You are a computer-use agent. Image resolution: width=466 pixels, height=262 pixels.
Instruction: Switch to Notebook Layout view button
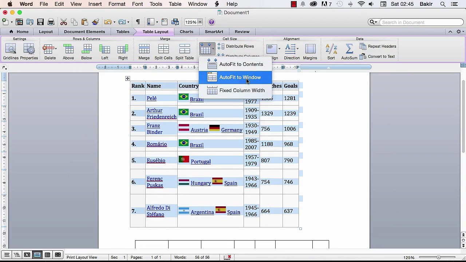coord(47,255)
